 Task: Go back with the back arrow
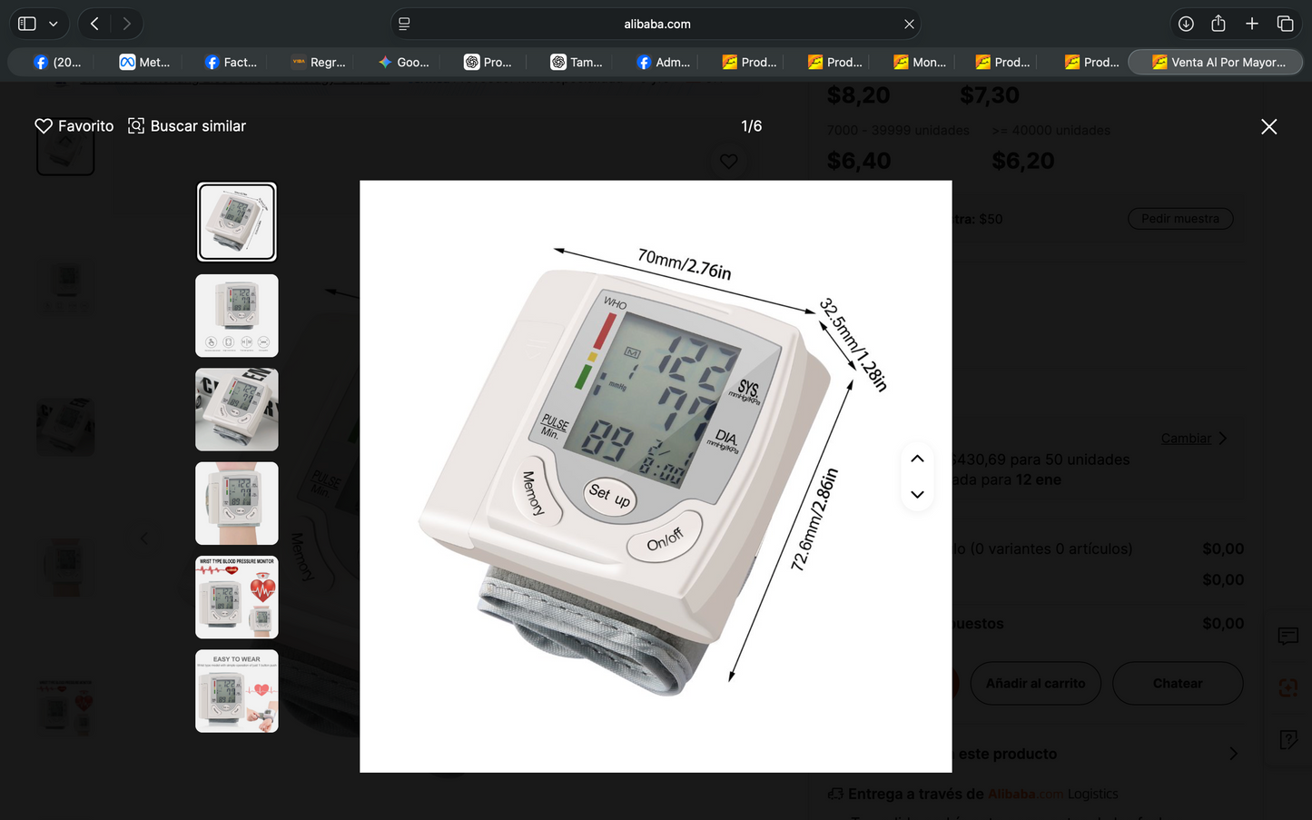point(94,24)
